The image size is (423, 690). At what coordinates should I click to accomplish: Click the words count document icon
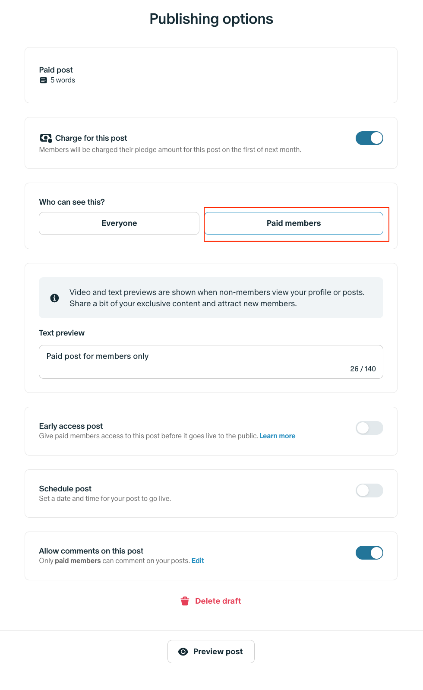[x=43, y=80]
